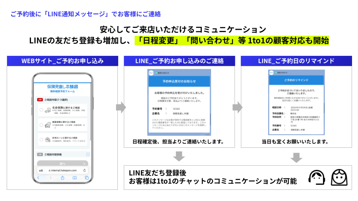Viewport: 358px width, 201px height.
Task: Click the red 必須 badge
Action: (x=40, y=100)
